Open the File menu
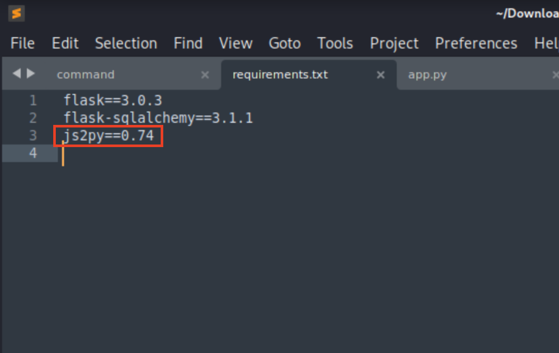Screen dimensions: 559x353 pos(22,43)
